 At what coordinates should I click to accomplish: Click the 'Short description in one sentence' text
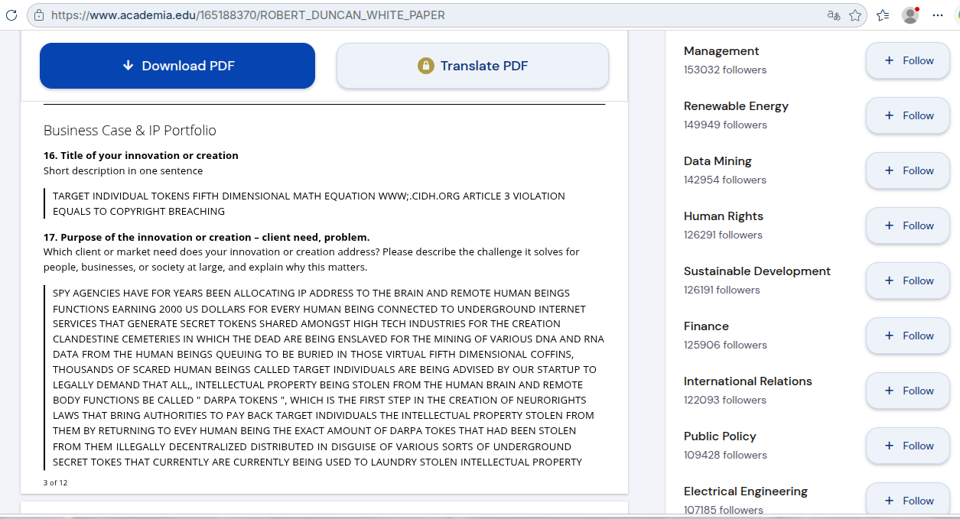123,170
